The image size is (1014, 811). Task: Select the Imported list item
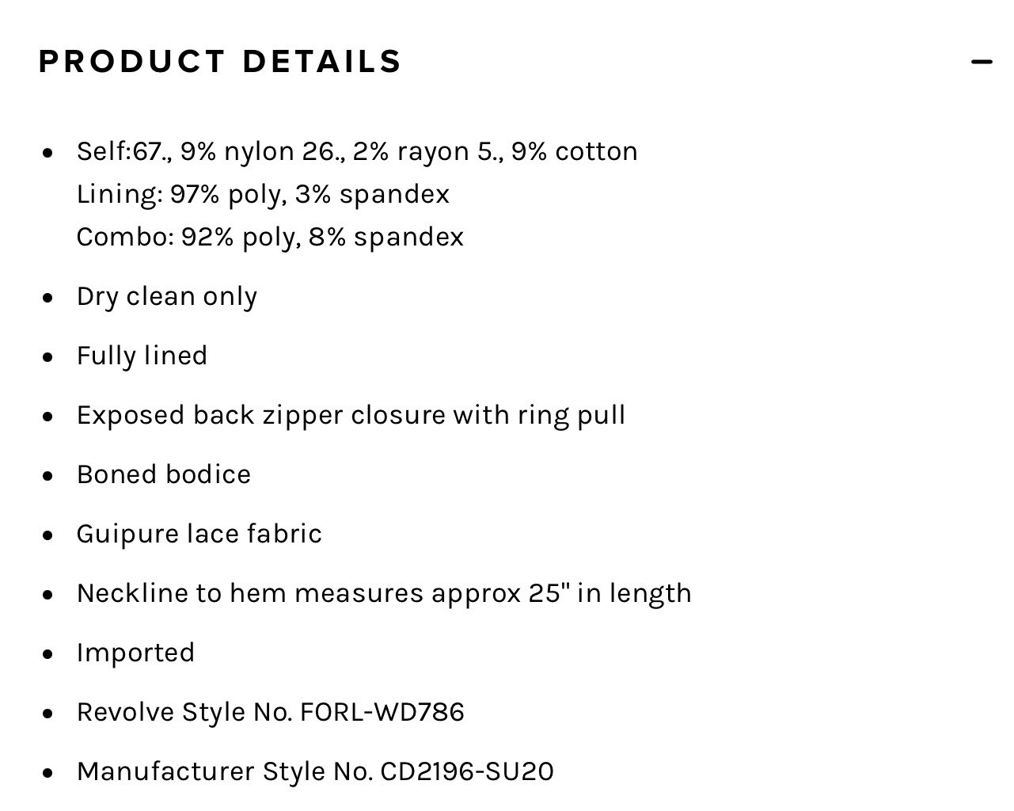click(x=135, y=653)
